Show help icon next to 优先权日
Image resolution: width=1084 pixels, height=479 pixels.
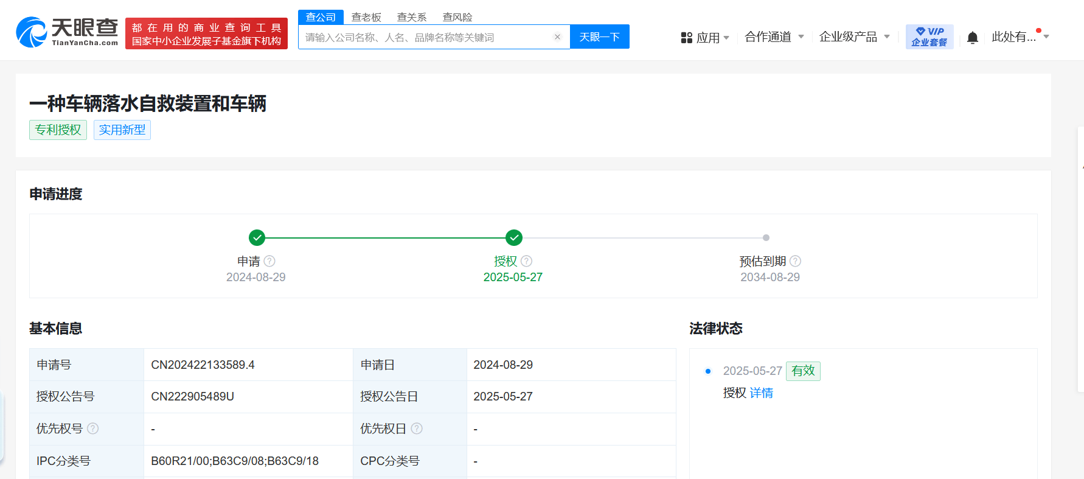(417, 428)
